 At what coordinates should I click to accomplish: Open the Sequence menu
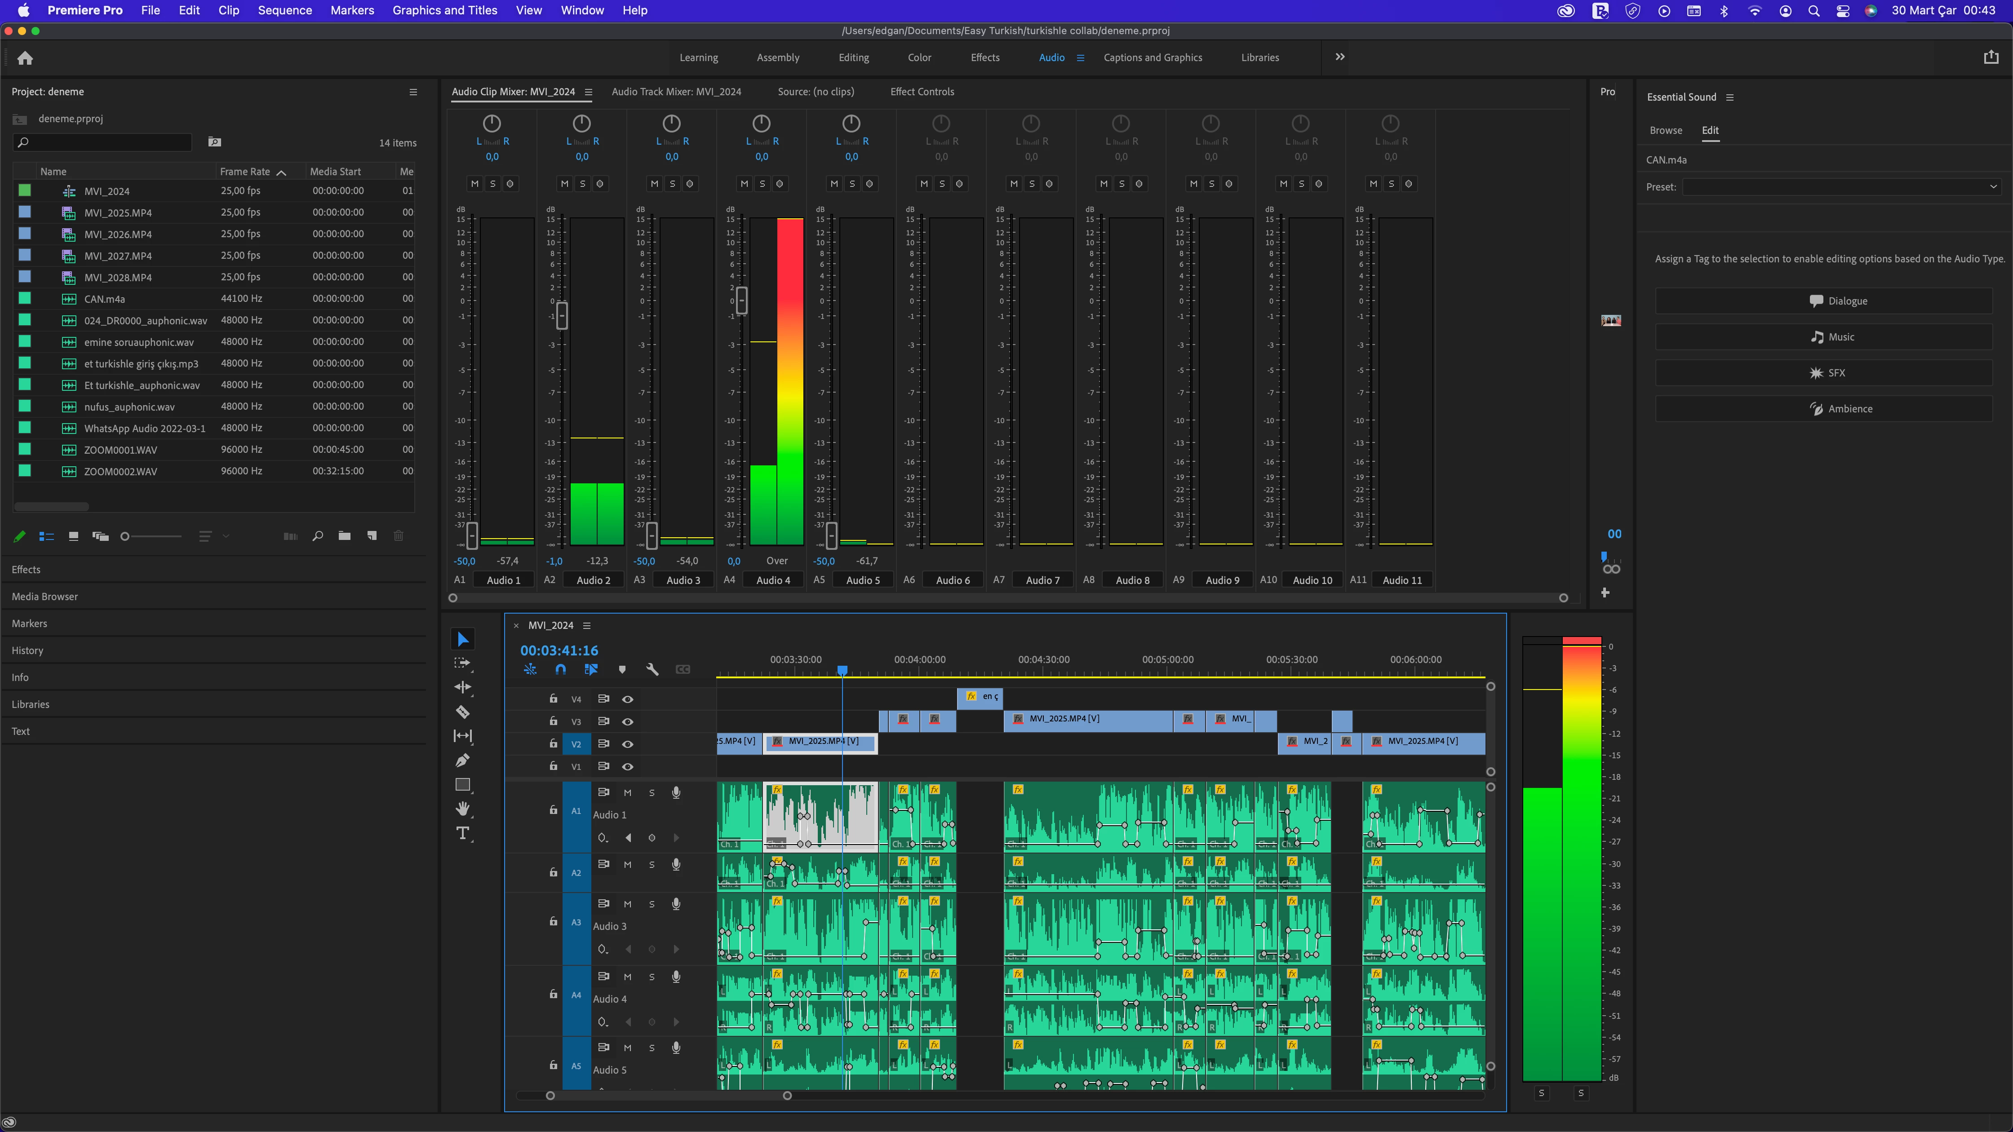(284, 10)
